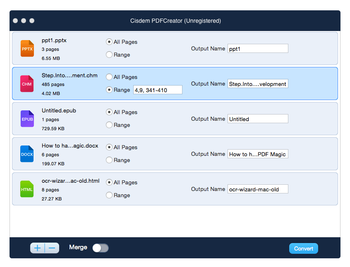Start conversion with the Convert button

304,248
